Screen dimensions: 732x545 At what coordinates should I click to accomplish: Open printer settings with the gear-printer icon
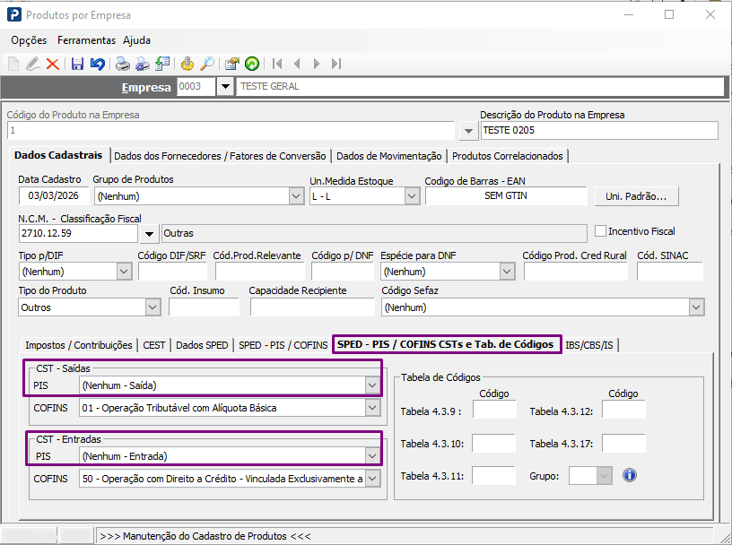[143, 64]
